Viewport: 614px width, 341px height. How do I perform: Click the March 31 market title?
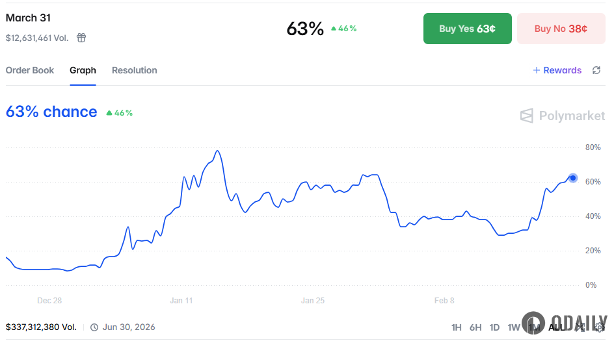click(x=28, y=18)
